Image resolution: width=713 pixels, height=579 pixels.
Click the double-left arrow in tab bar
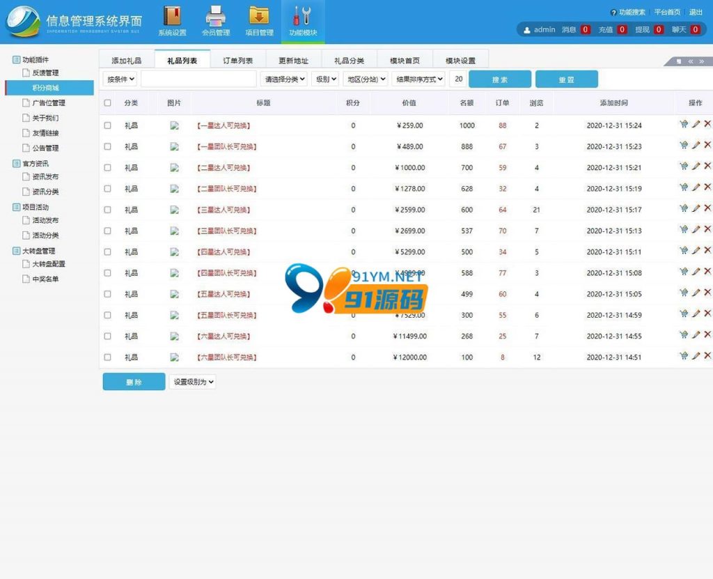[690, 61]
